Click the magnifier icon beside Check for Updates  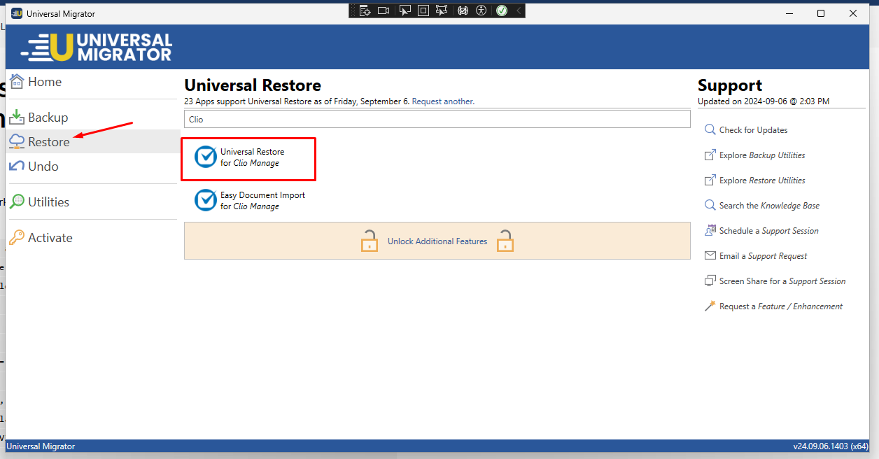click(x=710, y=129)
